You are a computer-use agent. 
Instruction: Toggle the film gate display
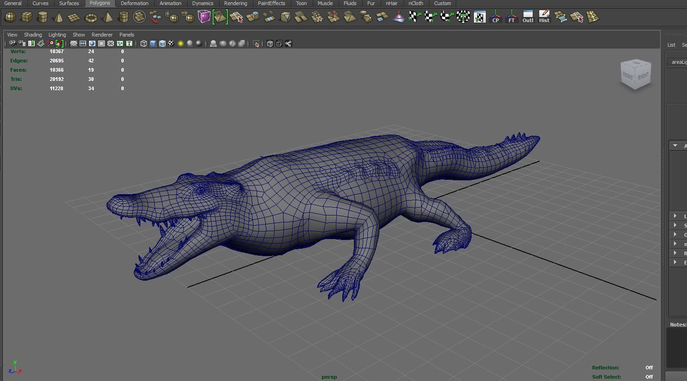click(83, 43)
